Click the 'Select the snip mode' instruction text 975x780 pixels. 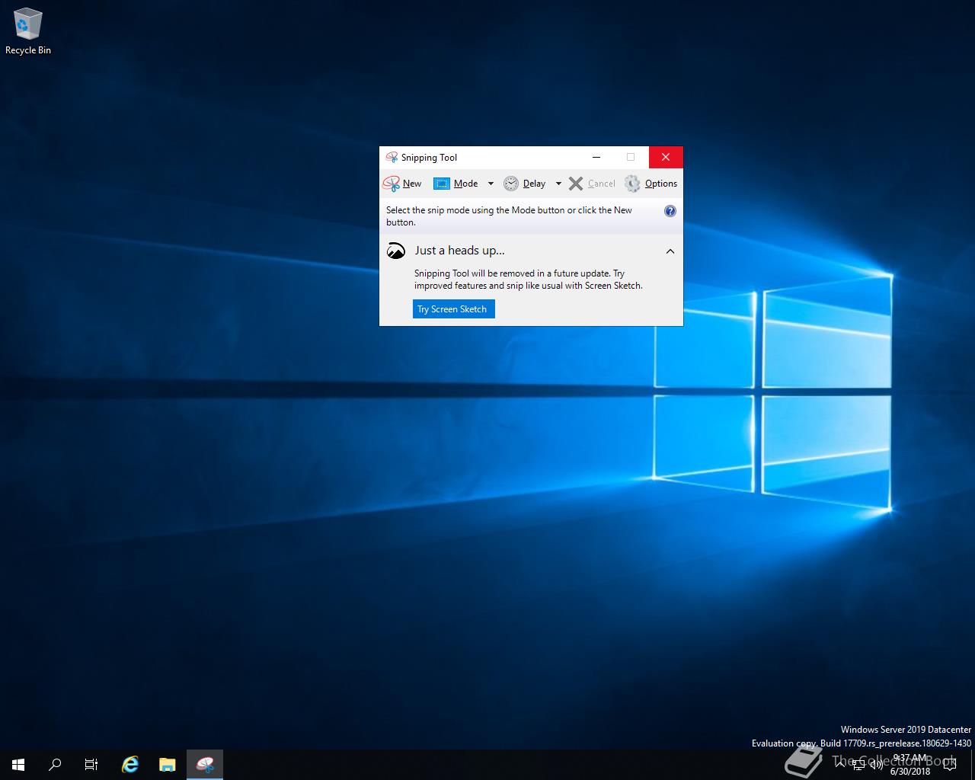tap(509, 216)
